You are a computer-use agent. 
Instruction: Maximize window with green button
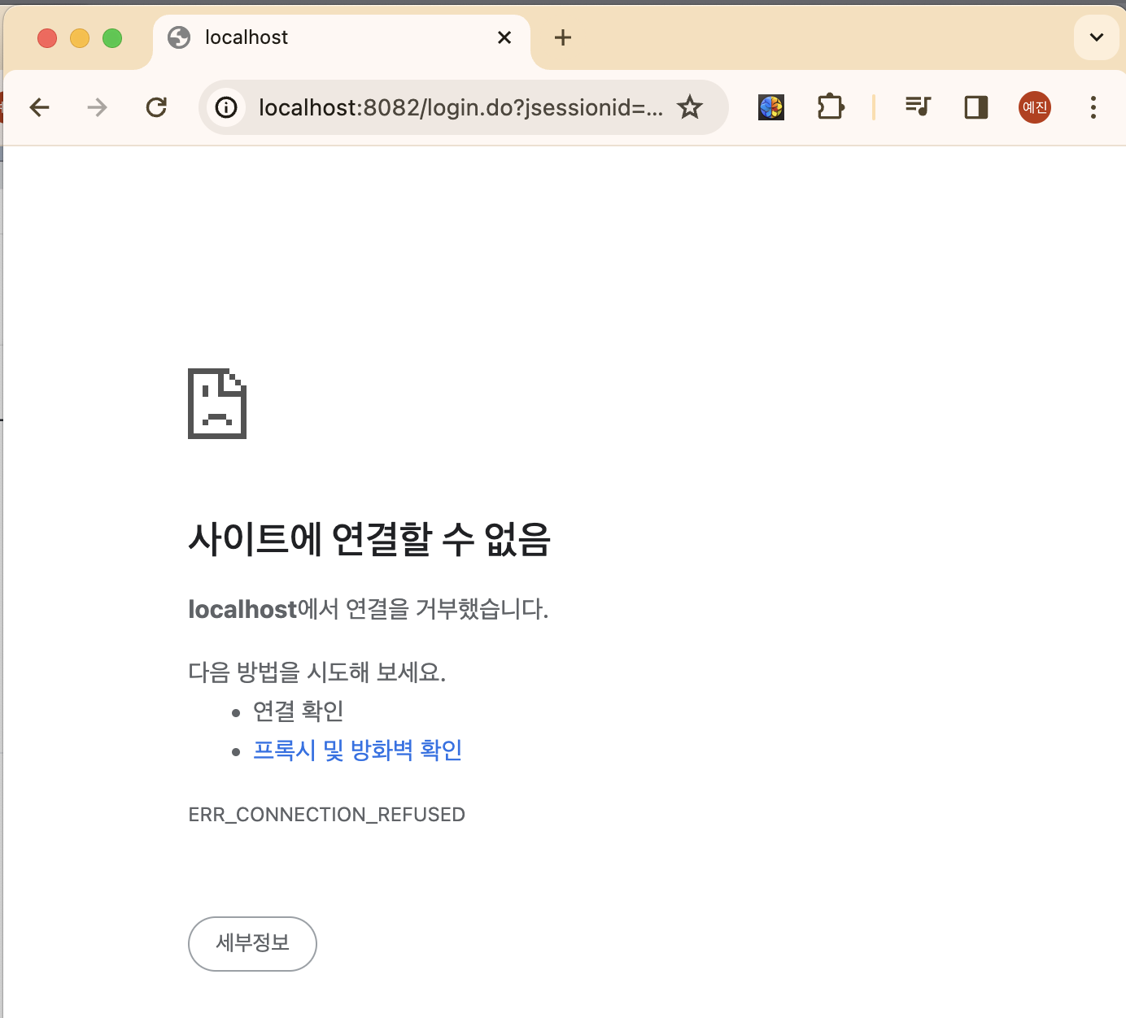[x=112, y=38]
